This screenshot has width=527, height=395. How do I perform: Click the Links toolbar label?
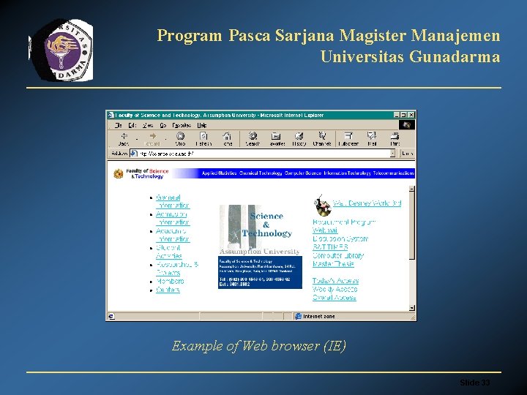[x=407, y=154]
